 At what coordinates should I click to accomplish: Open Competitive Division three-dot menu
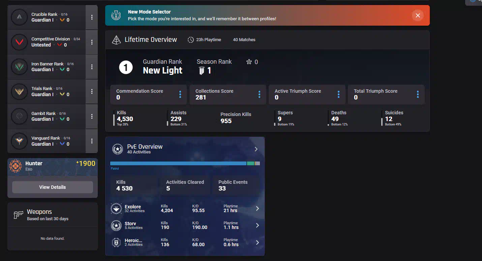(92, 42)
